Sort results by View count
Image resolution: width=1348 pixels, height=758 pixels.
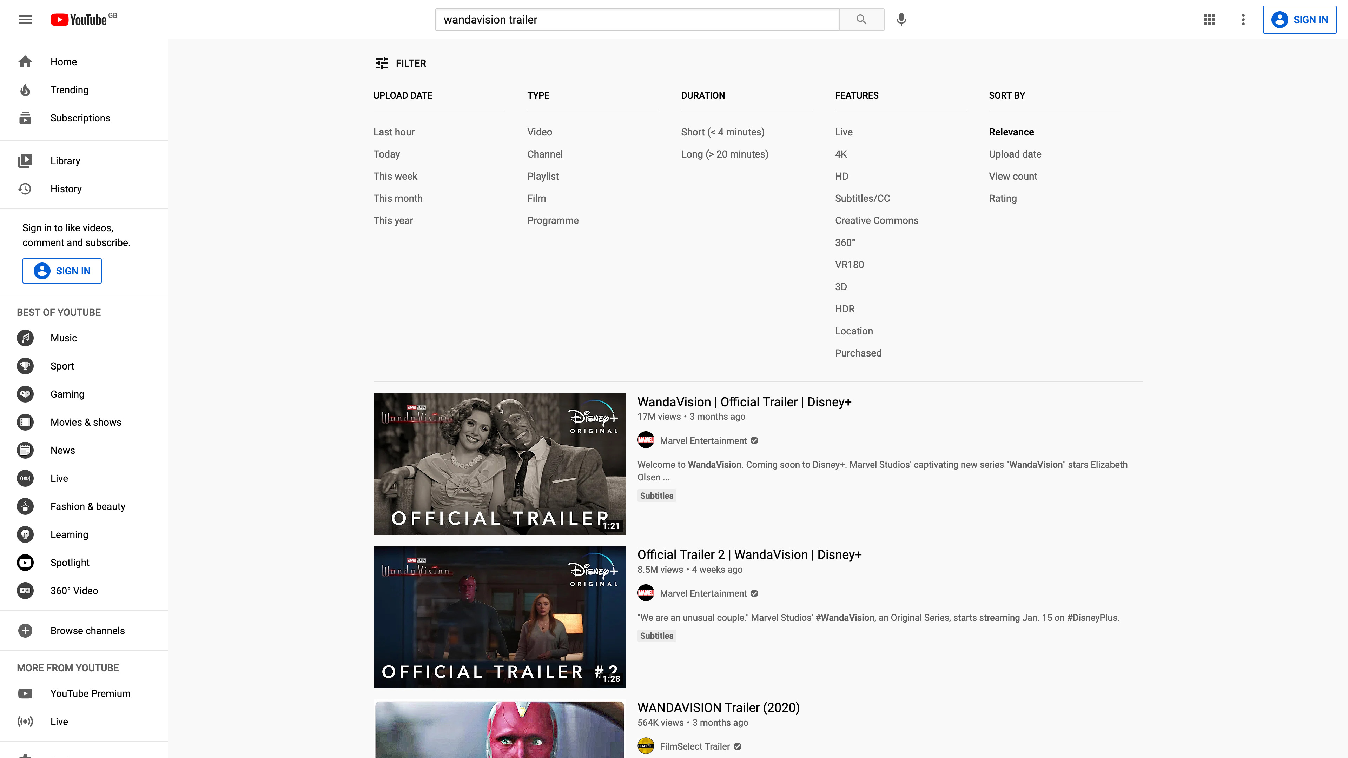[x=1012, y=176]
